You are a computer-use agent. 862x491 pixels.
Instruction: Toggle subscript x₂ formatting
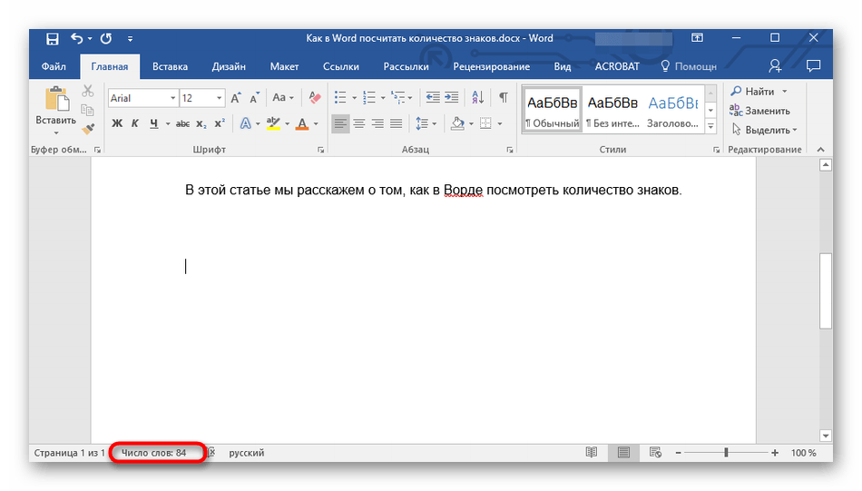201,123
